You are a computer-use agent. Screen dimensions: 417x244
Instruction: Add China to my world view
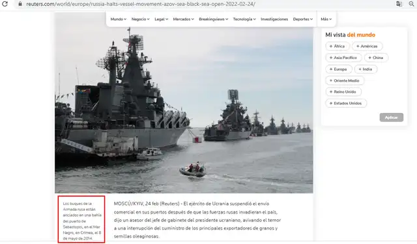pos(376,58)
